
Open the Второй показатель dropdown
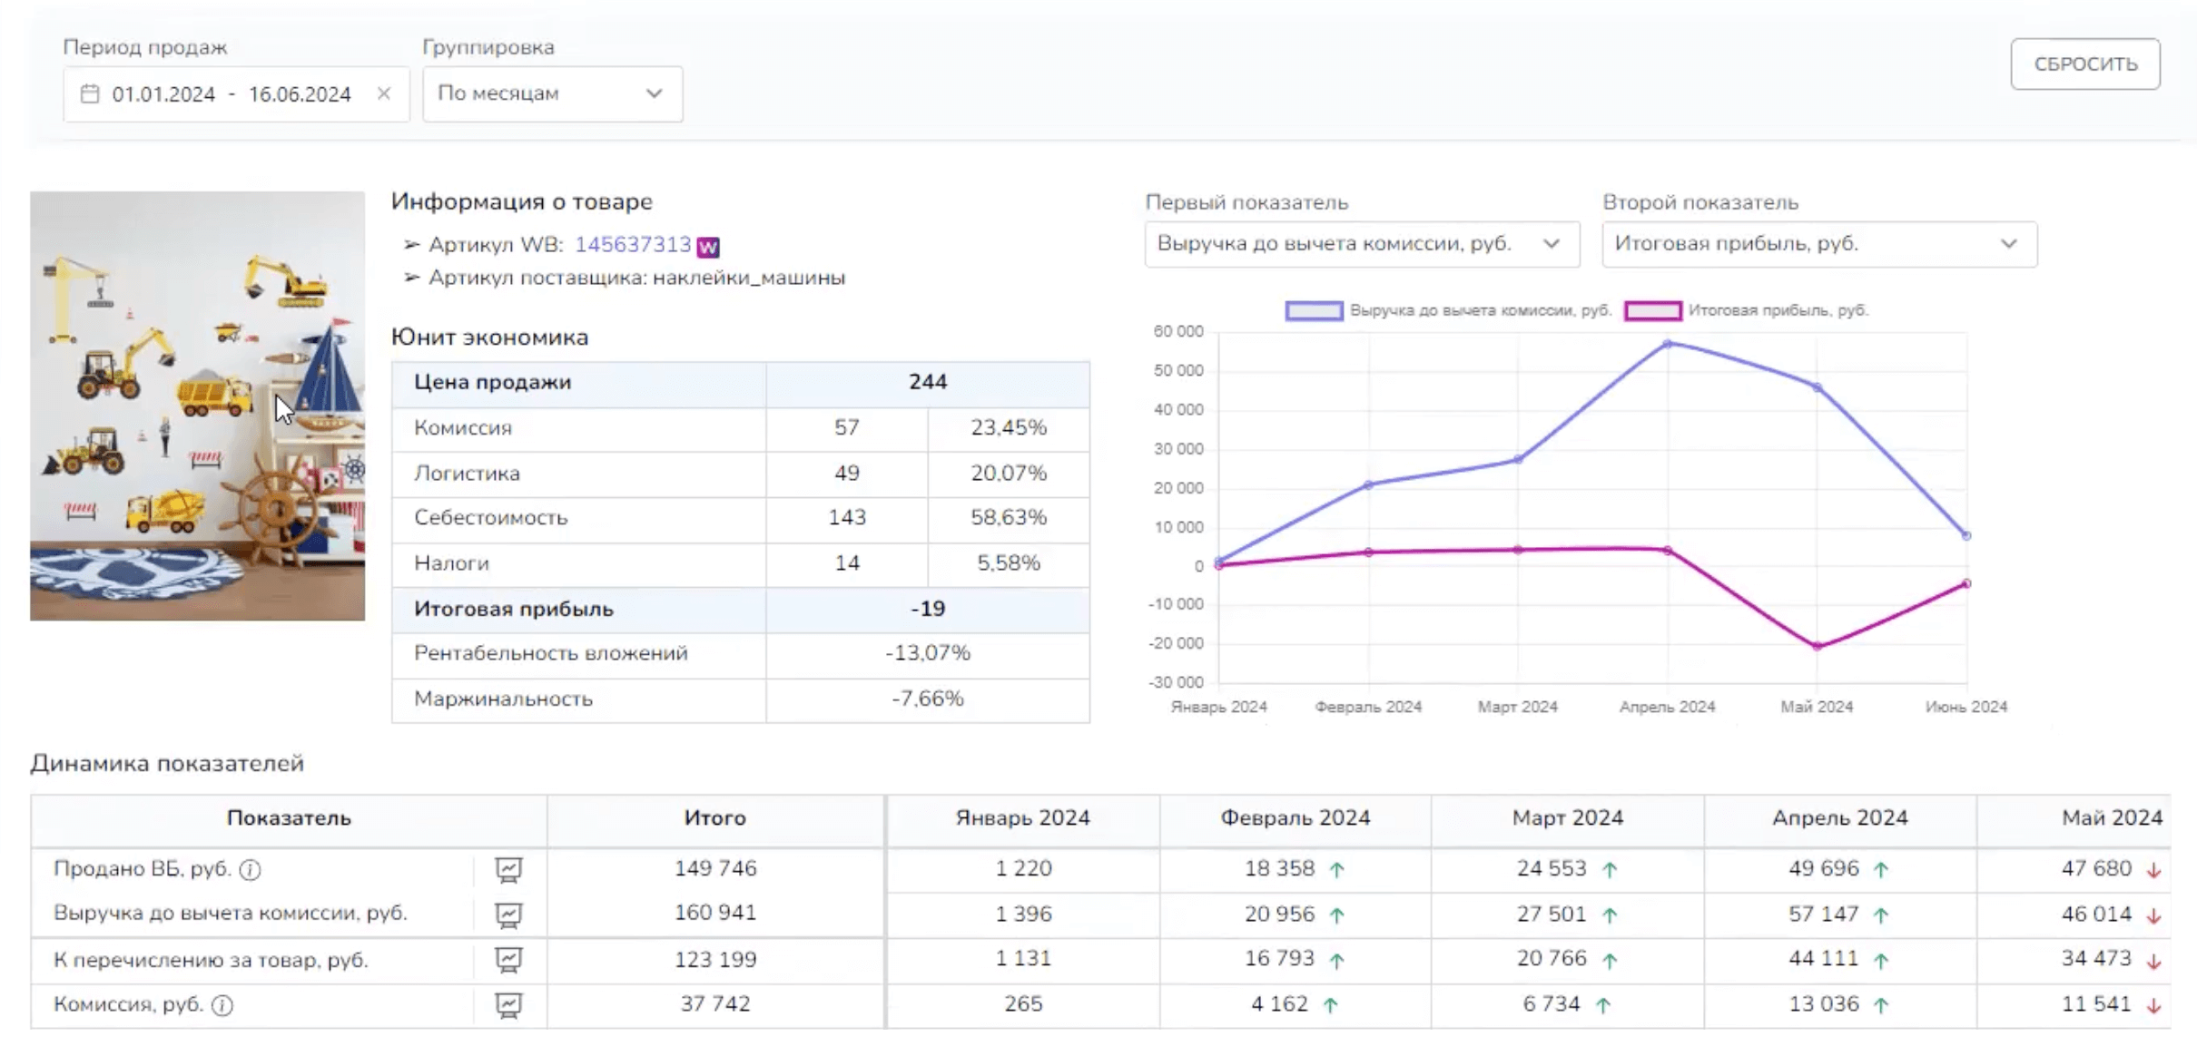click(x=1818, y=244)
